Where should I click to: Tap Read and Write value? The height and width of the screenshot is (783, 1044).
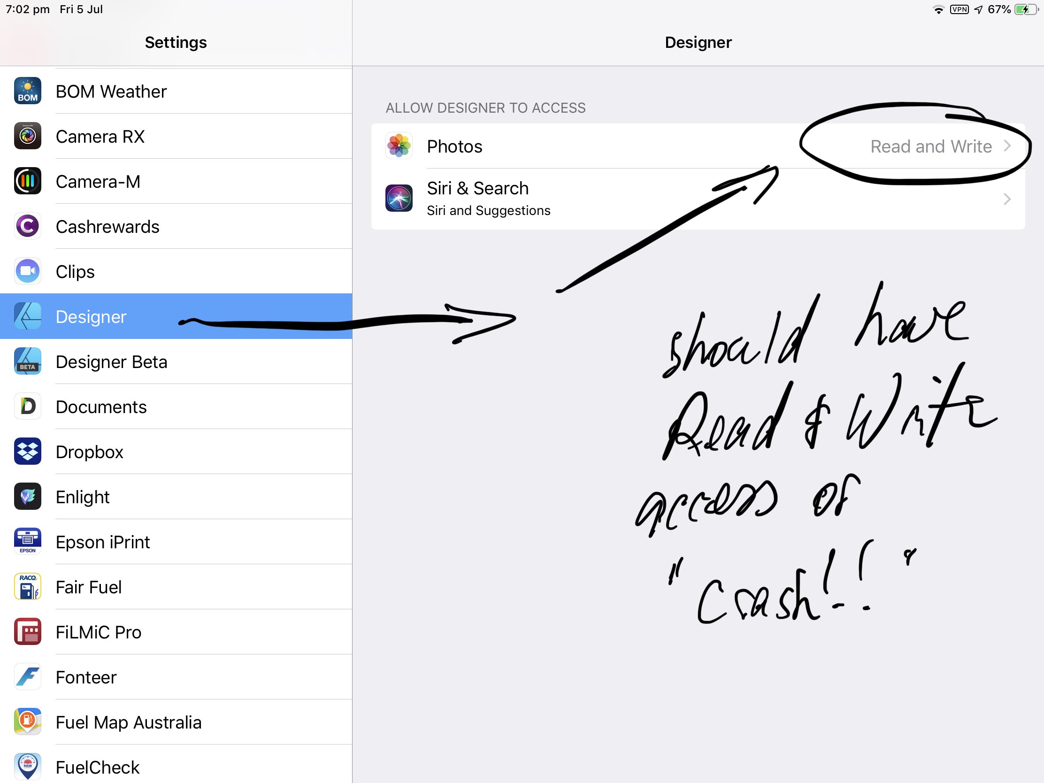tap(931, 146)
